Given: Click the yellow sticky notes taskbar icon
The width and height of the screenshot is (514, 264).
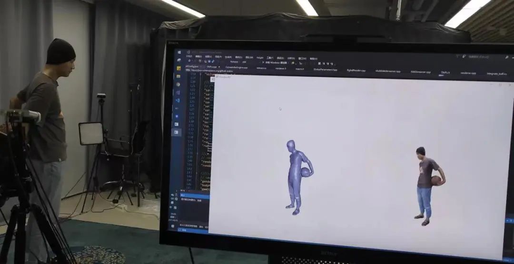Looking at the screenshot, I should pos(178,68).
